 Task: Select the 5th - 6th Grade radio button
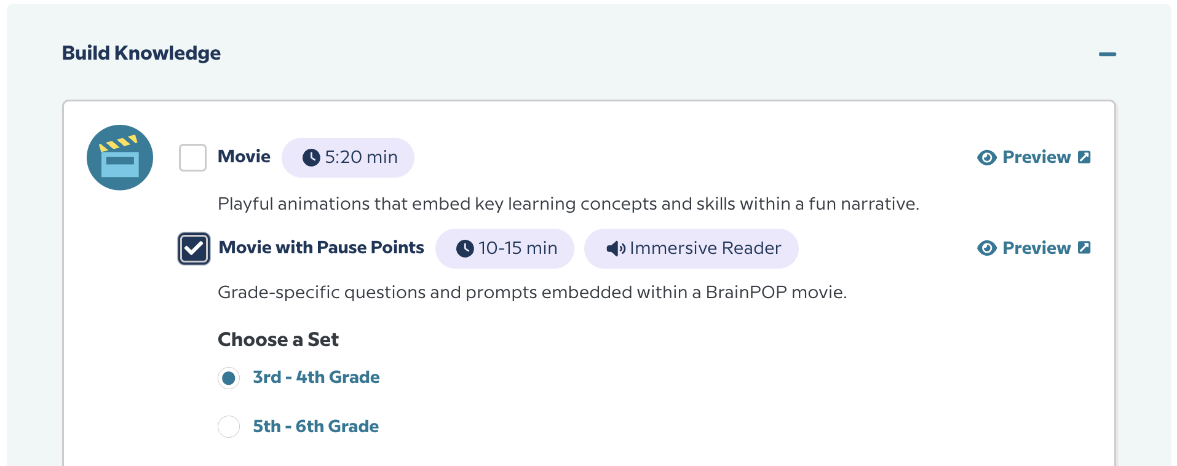tap(228, 426)
